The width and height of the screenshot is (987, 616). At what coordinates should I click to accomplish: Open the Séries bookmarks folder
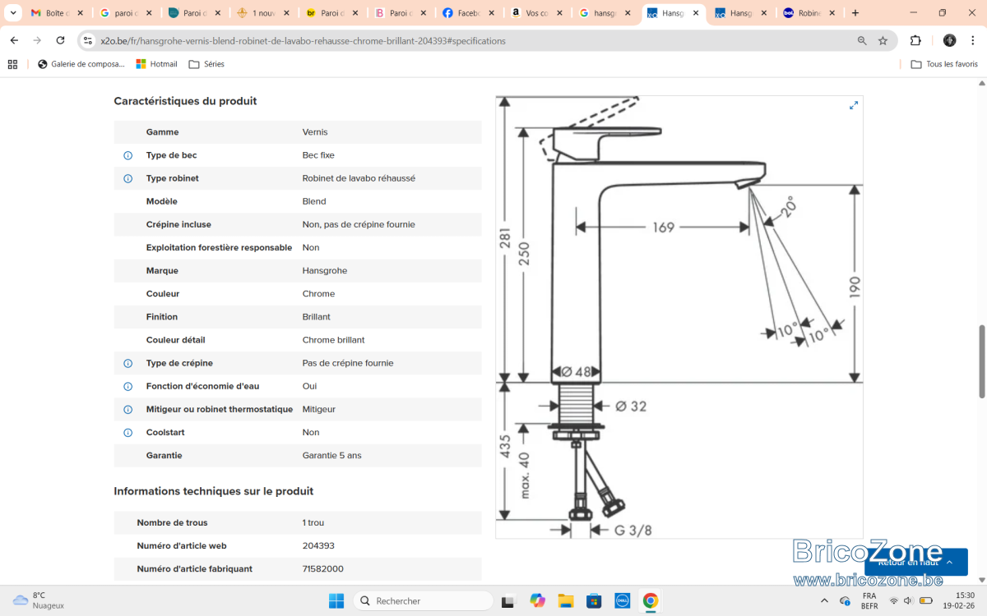point(206,64)
